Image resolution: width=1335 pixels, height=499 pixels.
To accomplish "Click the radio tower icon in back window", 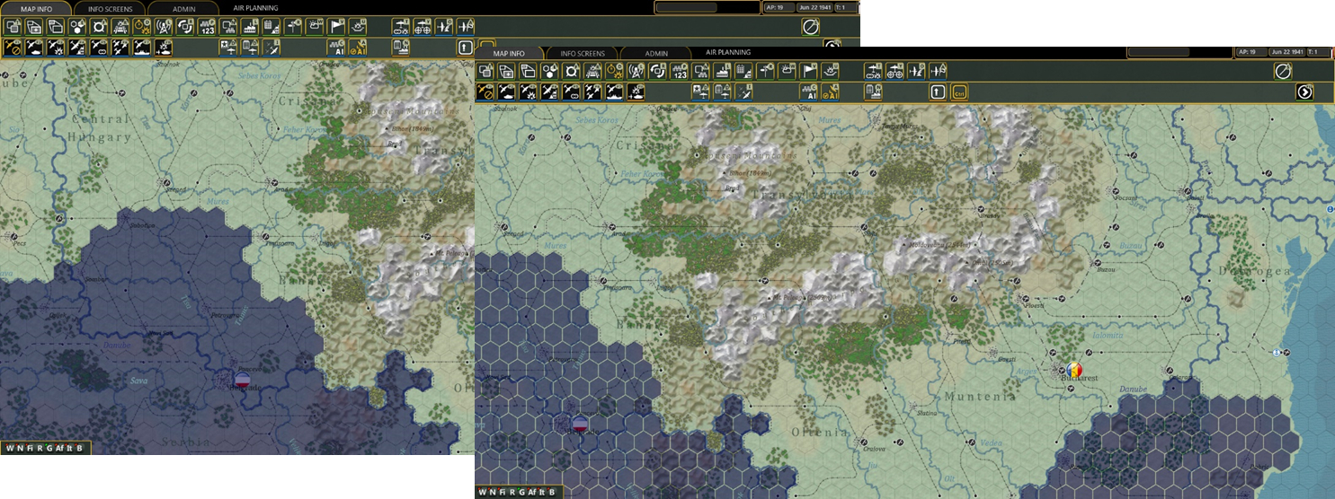I will [x=163, y=26].
